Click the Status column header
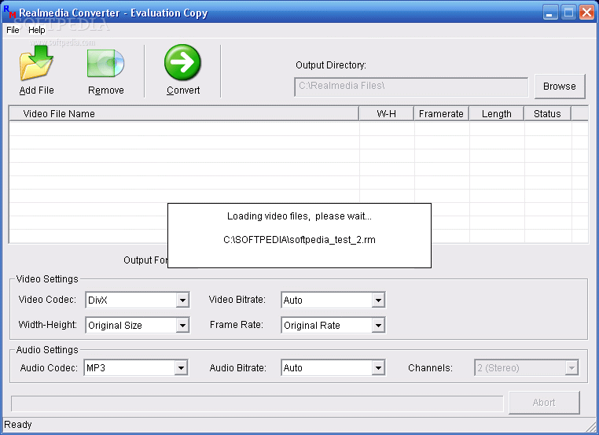 (x=547, y=114)
